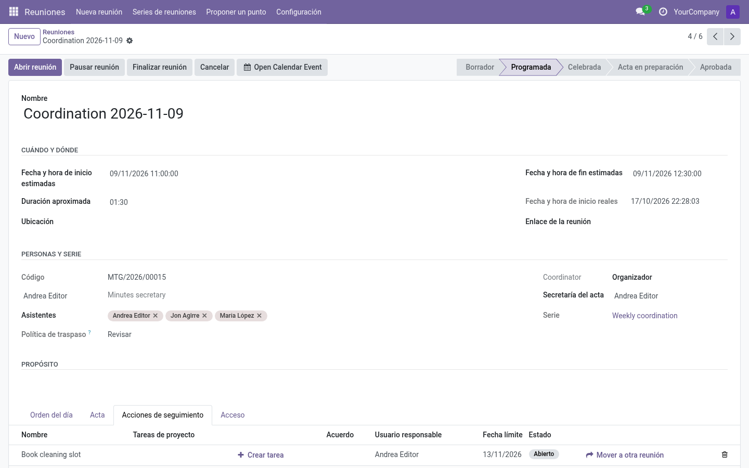Open the apps grid menu icon
Screen dimensions: 749x468
(14, 11)
